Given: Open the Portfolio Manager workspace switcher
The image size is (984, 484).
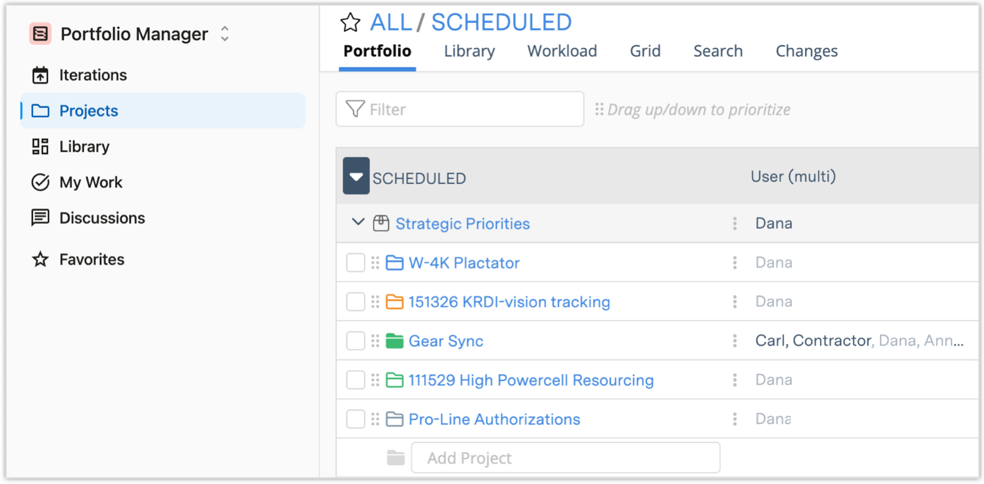Looking at the screenshot, I should [x=224, y=34].
